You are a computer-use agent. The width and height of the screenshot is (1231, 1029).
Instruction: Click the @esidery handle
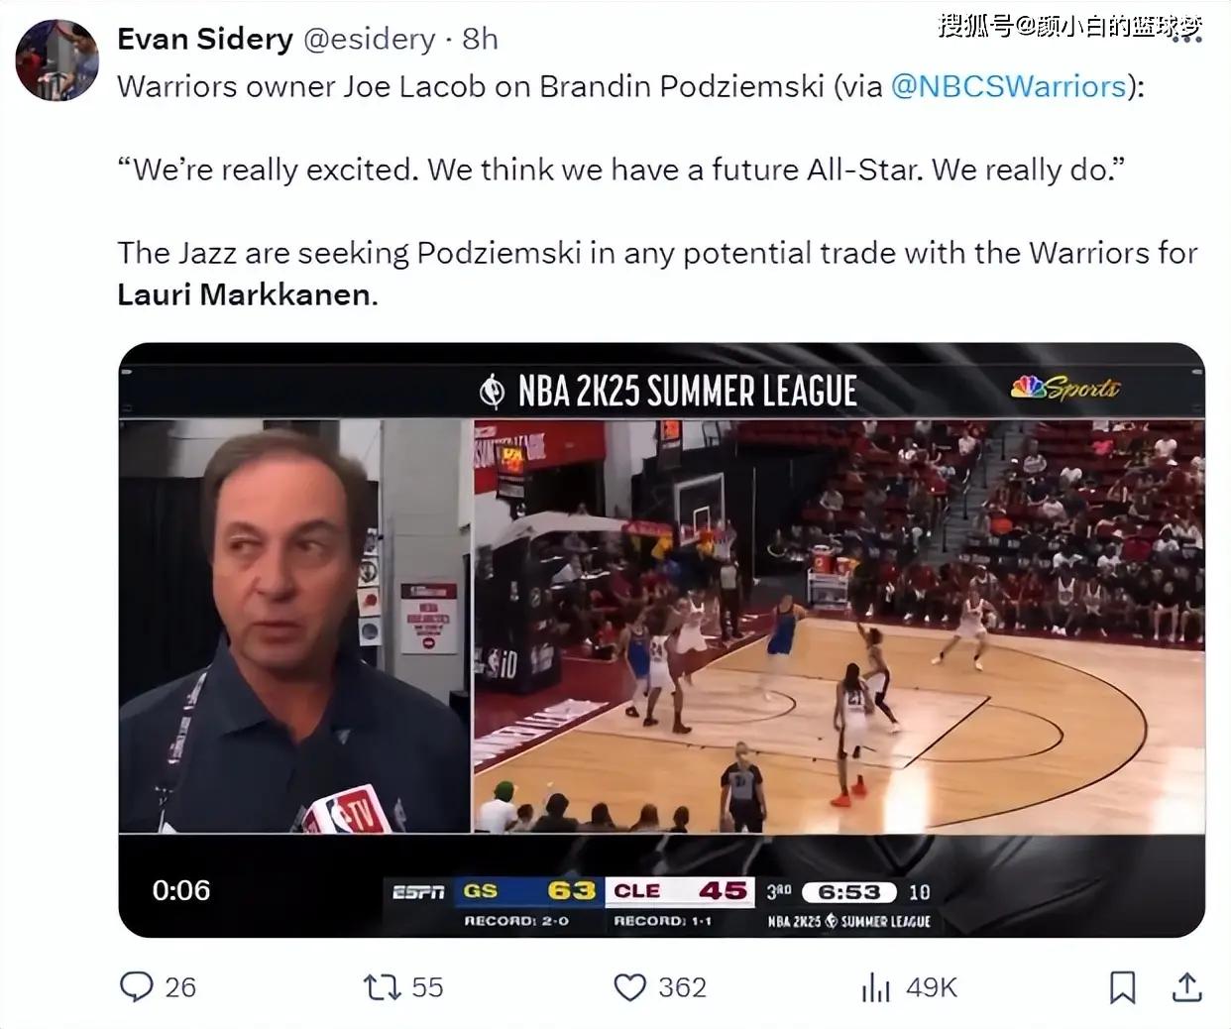pos(369,39)
